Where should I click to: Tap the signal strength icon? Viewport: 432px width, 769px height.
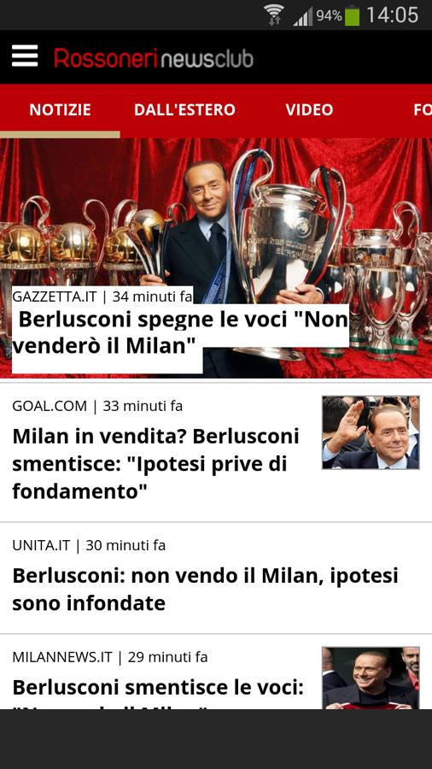pos(303,16)
